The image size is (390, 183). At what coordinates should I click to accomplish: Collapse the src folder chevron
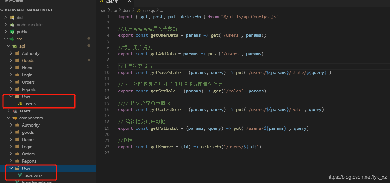[x=6, y=39]
